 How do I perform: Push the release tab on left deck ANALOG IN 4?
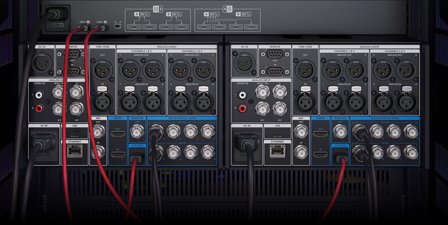point(204,89)
